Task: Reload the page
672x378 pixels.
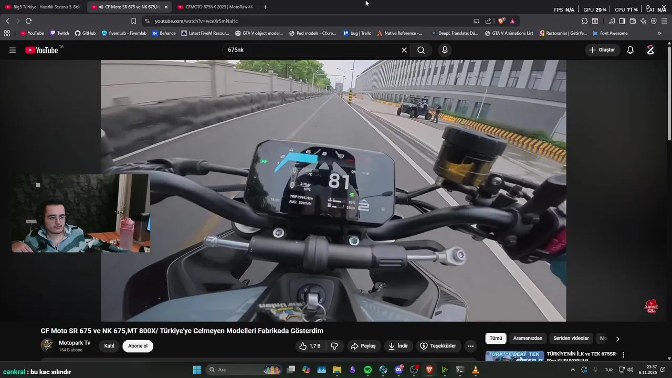Action: point(28,21)
